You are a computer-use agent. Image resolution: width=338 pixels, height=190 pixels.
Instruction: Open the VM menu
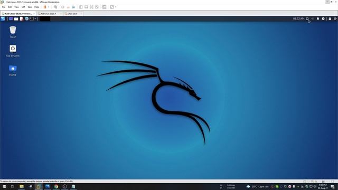[23, 7]
